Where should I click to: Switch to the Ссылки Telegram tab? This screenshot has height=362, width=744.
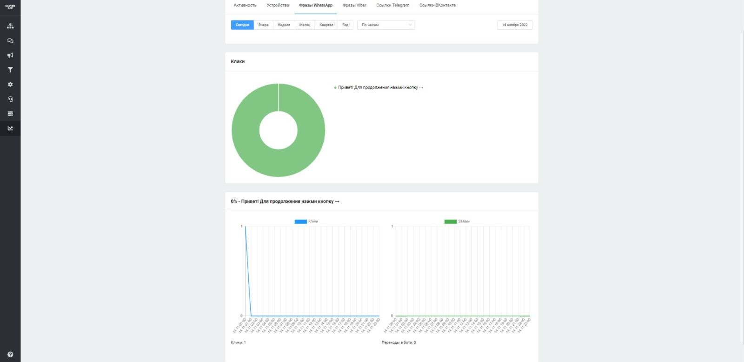point(393,6)
